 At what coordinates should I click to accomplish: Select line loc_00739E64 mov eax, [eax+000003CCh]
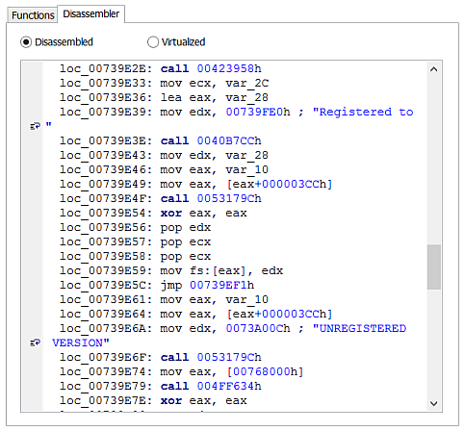[x=196, y=314]
